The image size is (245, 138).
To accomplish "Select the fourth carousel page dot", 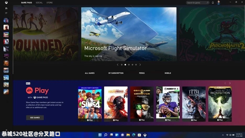I will [132, 65].
